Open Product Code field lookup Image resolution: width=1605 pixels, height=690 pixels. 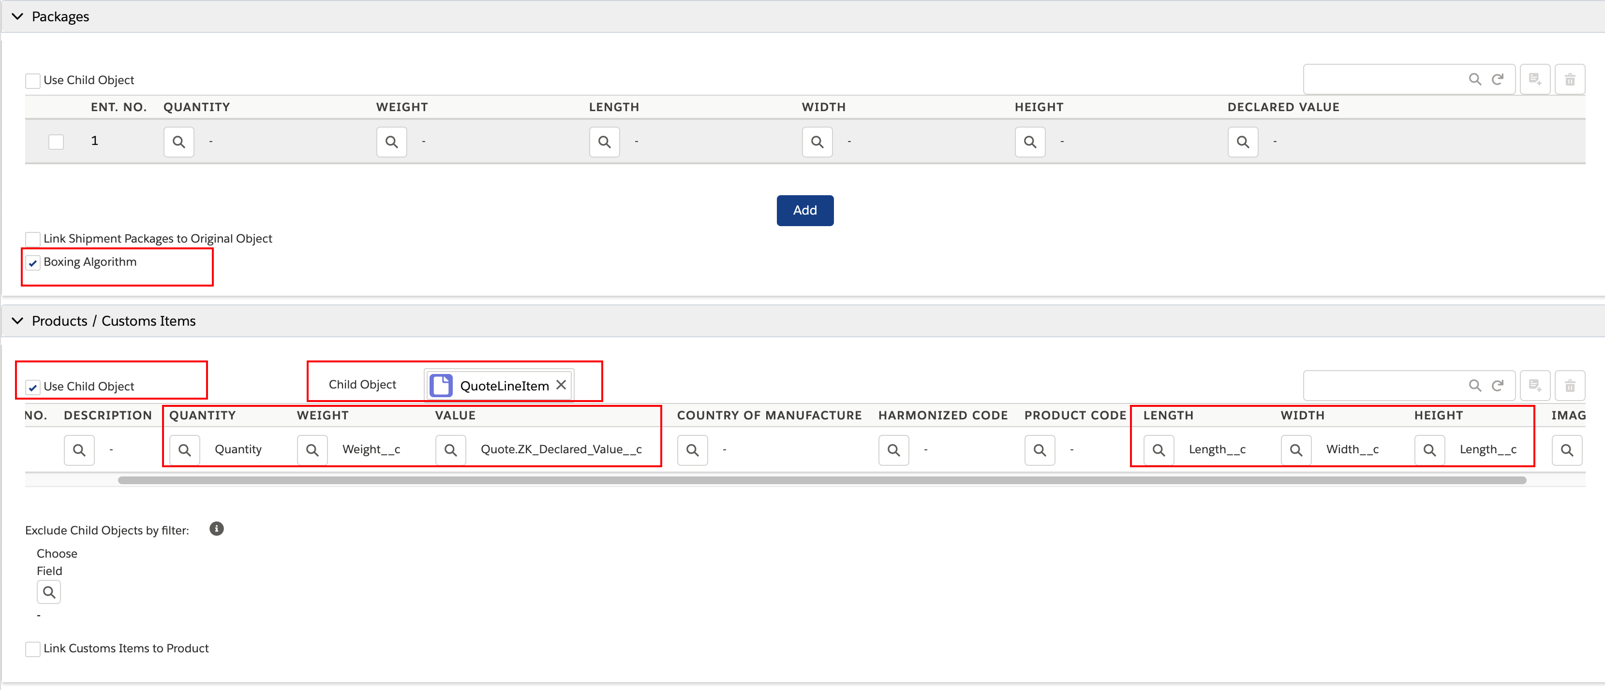tap(1039, 450)
